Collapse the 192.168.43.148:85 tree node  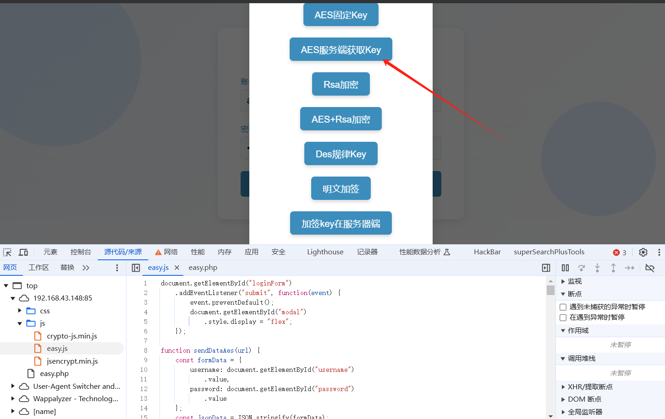(x=13, y=298)
